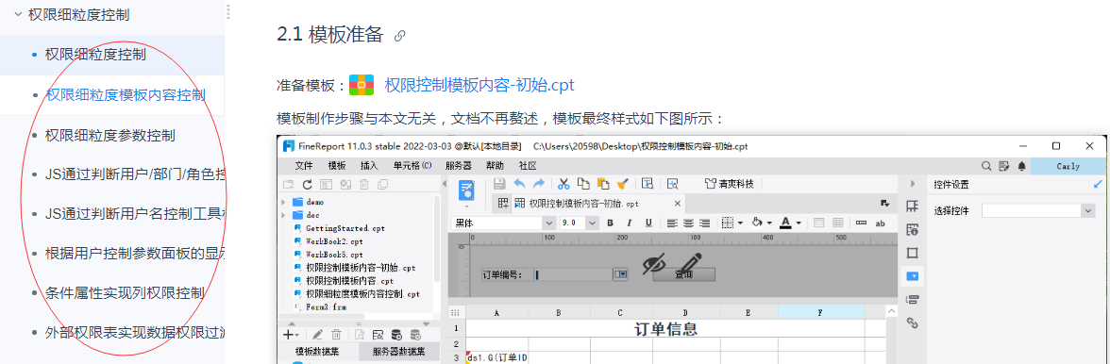The image size is (1110, 364).
Task: Switch to 服务器数据集 tab
Action: pyautogui.click(x=398, y=352)
